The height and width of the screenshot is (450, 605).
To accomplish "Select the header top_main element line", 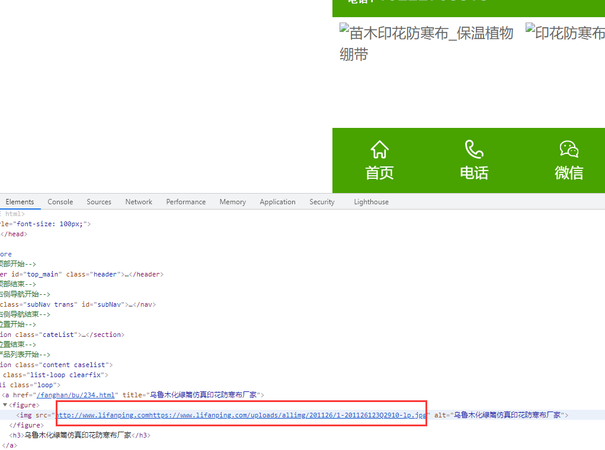I will 83,274.
